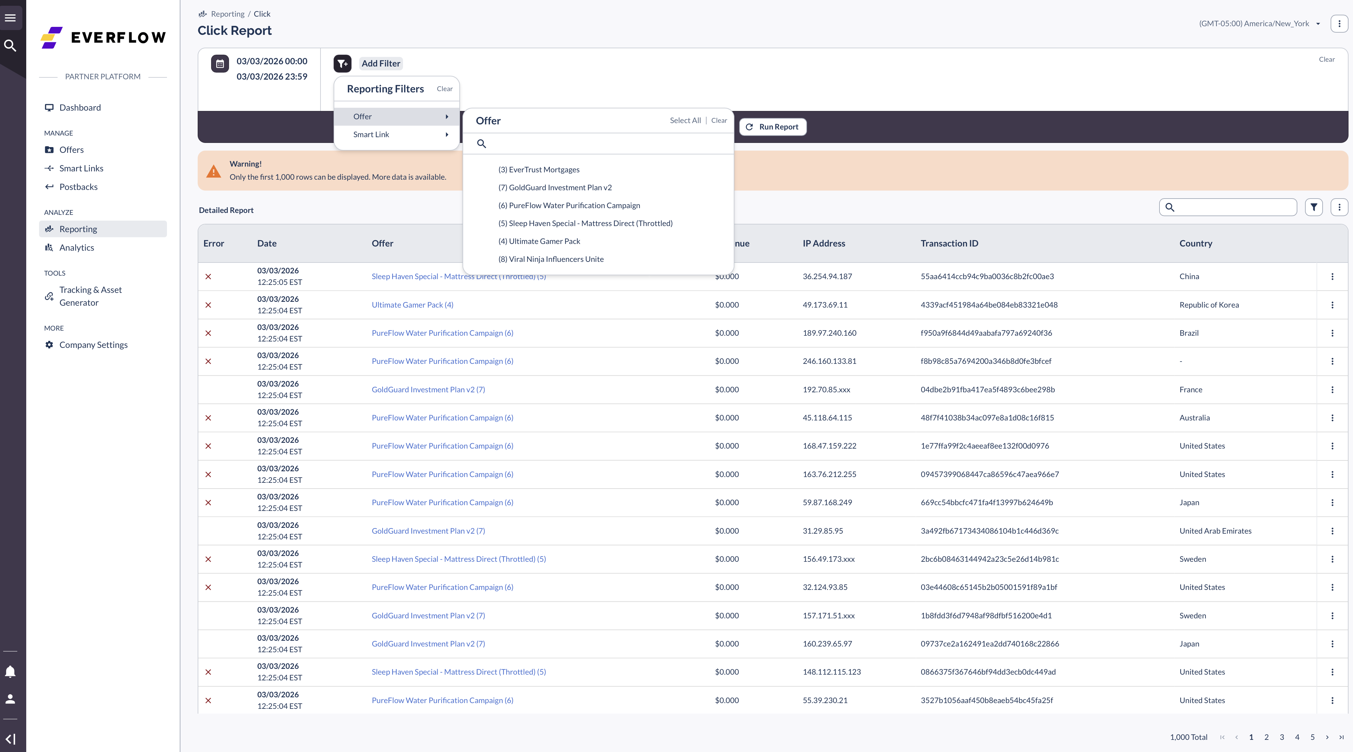Open row options menu for the China row
The image size is (1353, 752).
(1332, 276)
